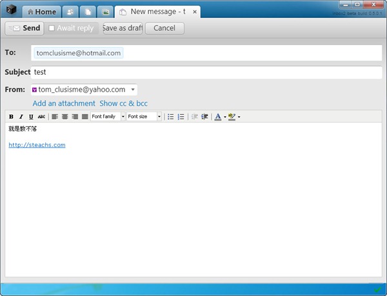Increase the text indent
Screen dimensions: 387x296
(x=204, y=117)
